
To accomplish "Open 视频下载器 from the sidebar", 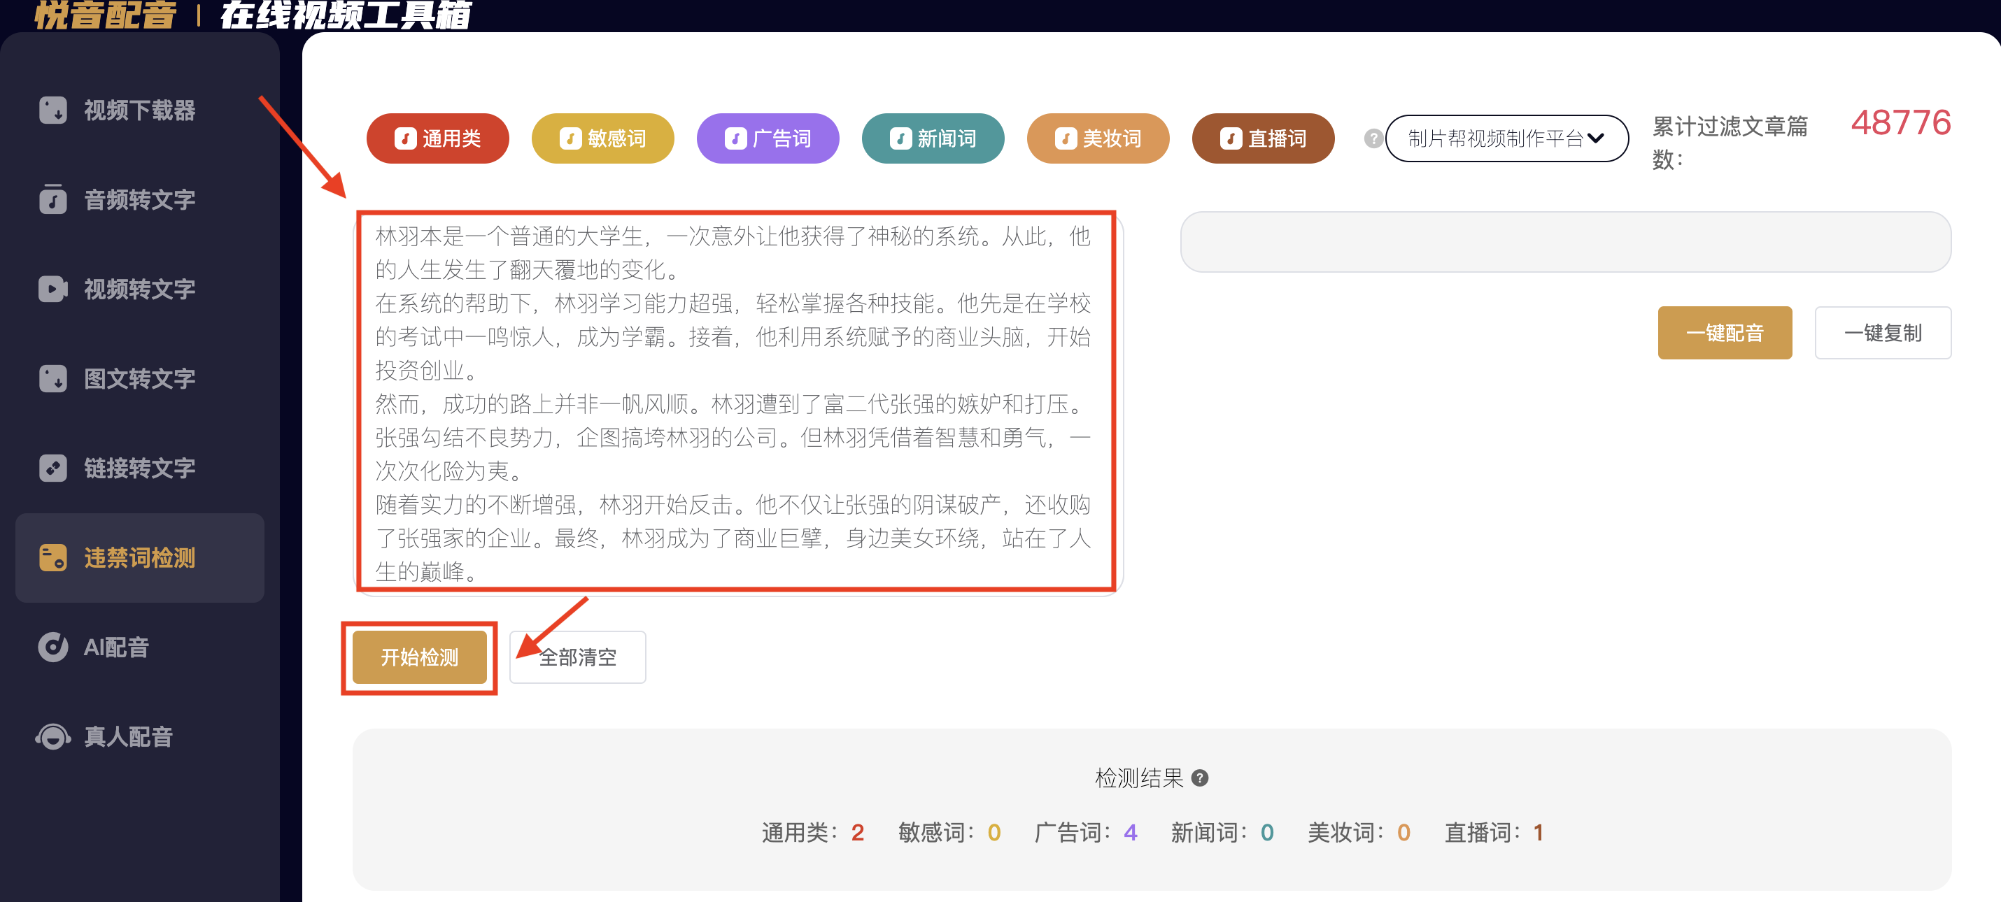I will [140, 110].
